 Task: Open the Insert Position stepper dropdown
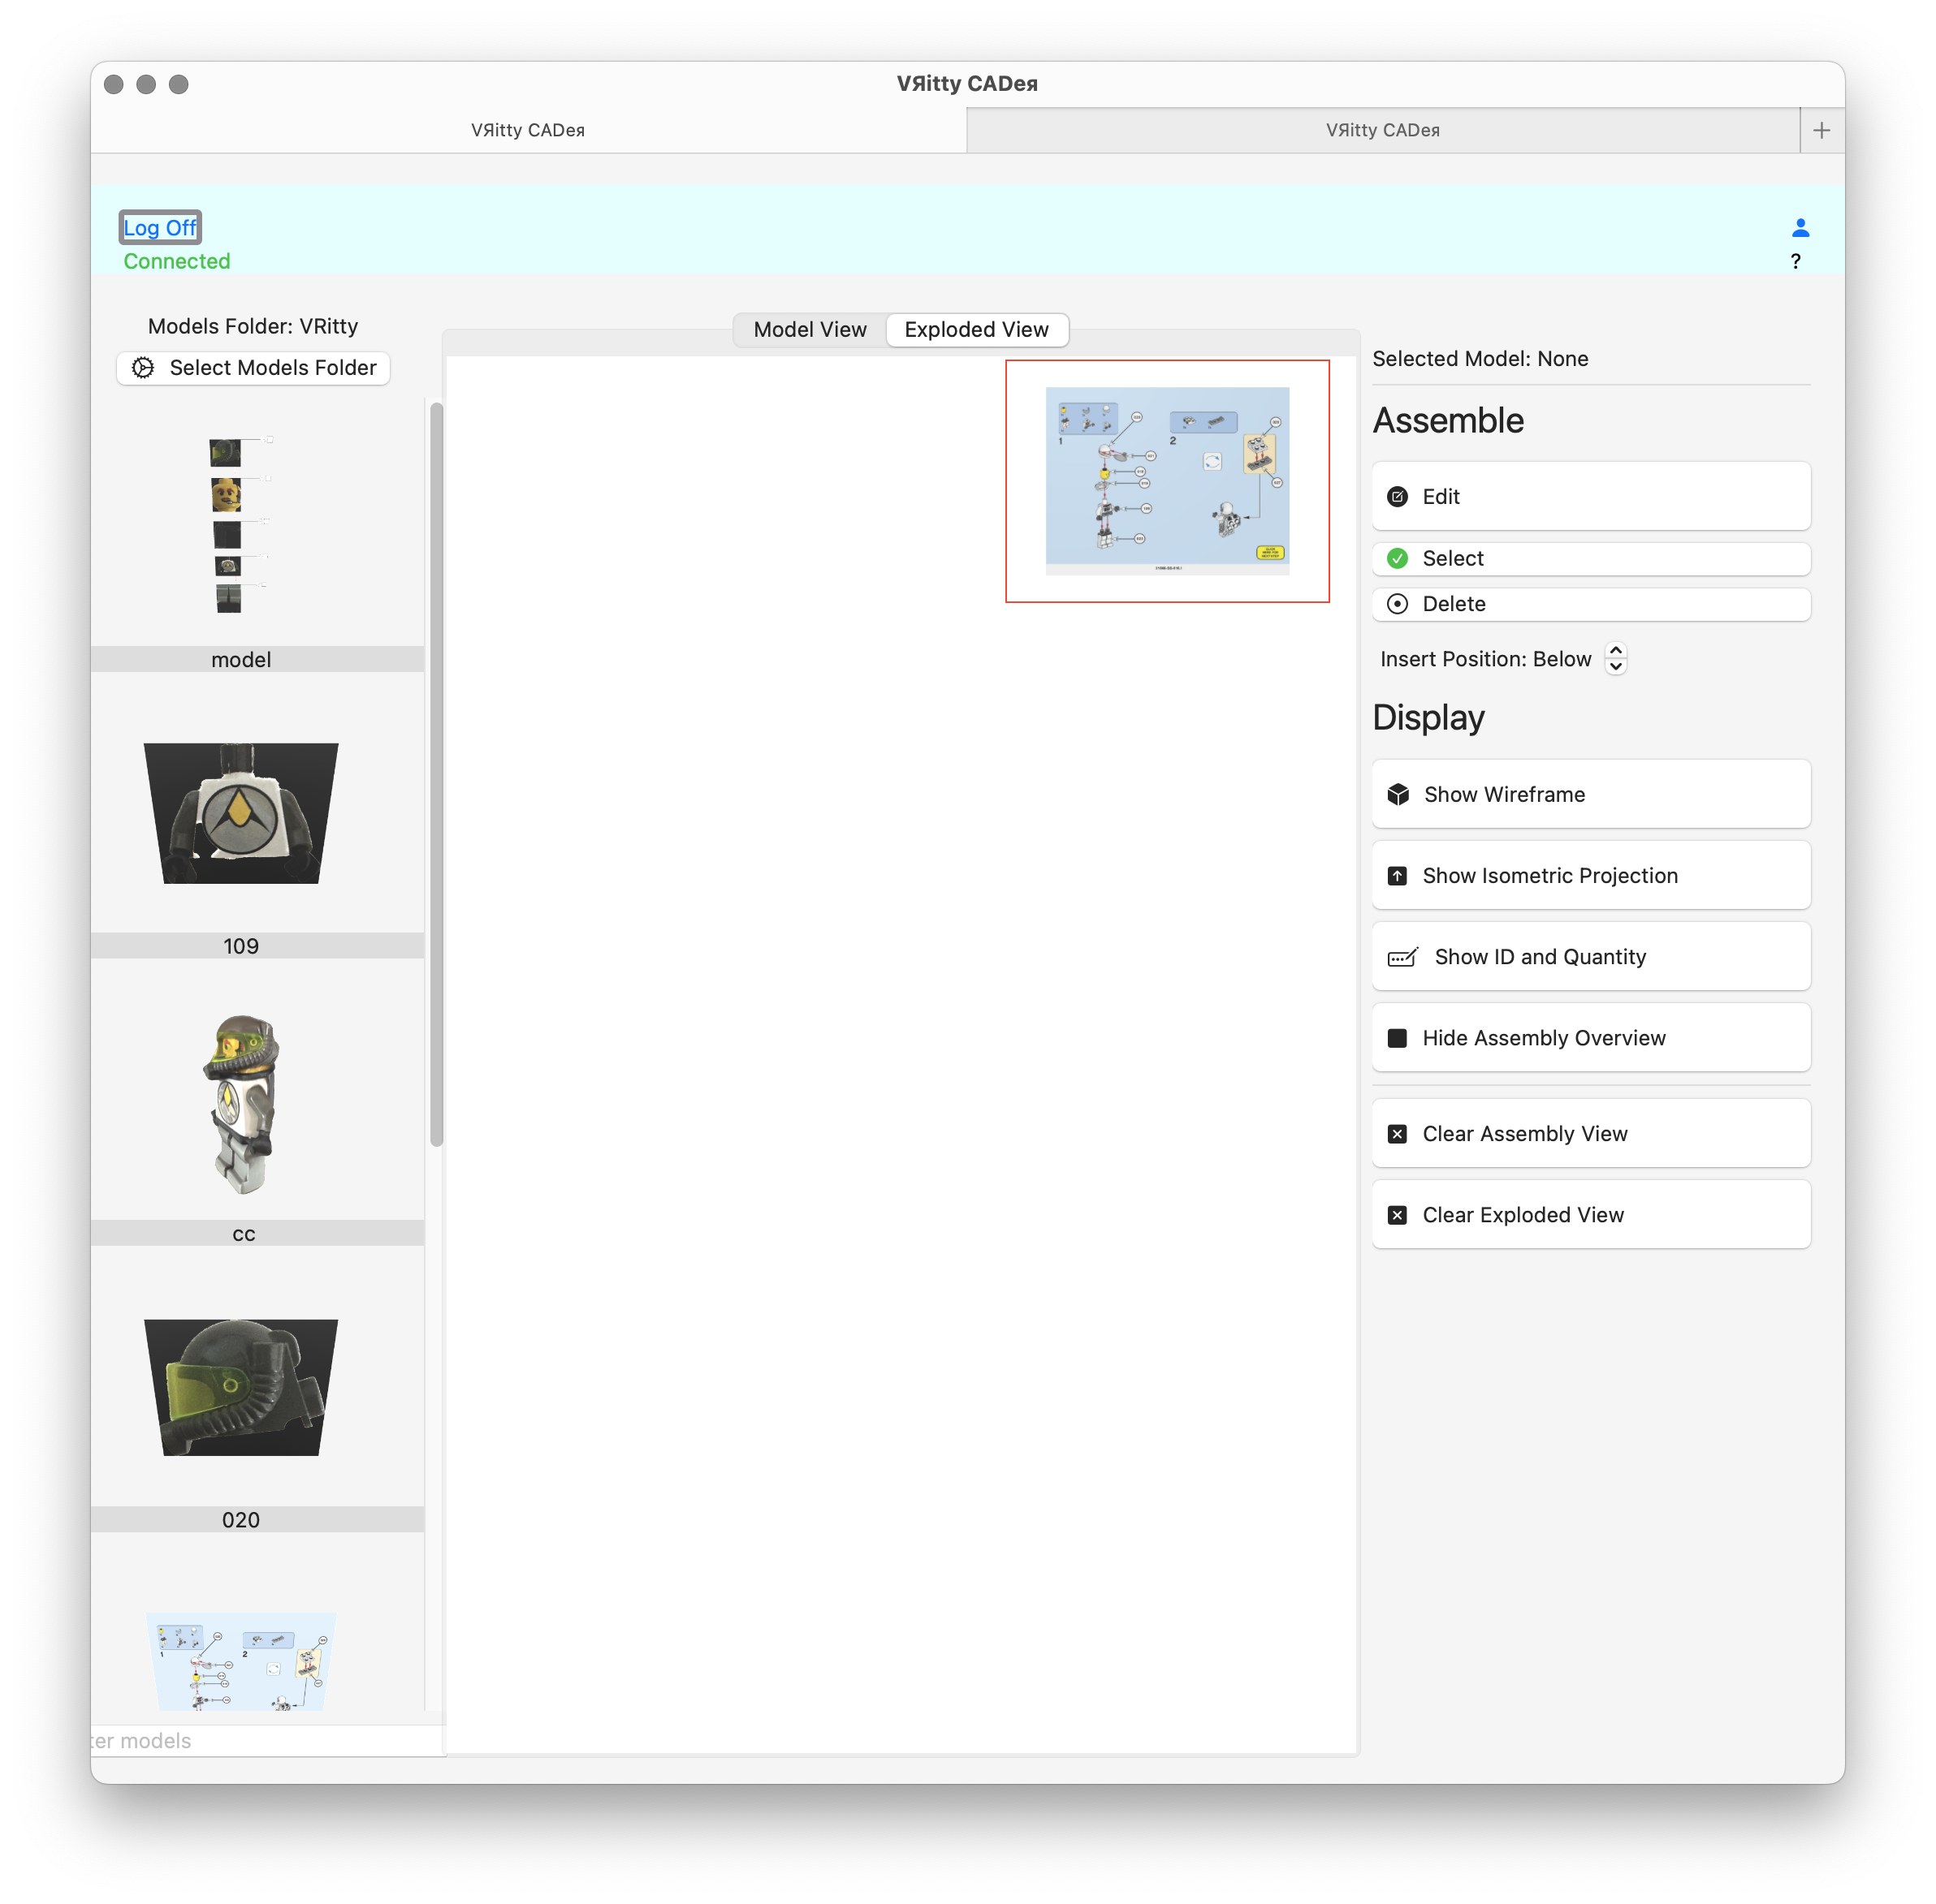click(1615, 658)
